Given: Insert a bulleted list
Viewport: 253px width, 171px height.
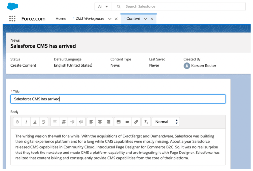Looking at the screenshot, I should [55, 122].
